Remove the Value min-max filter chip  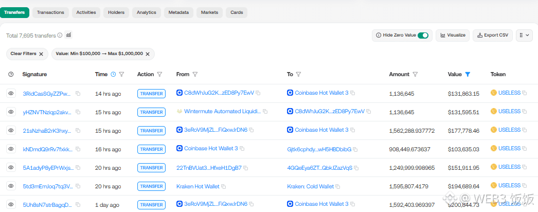[148, 54]
